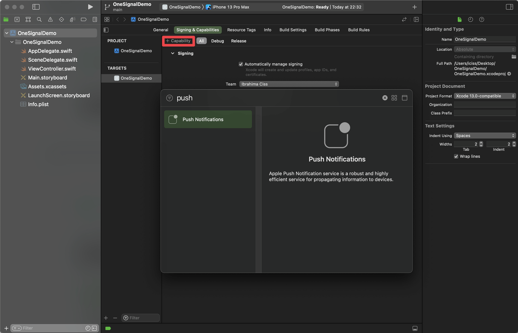Show the Source Control navigator

(17, 19)
